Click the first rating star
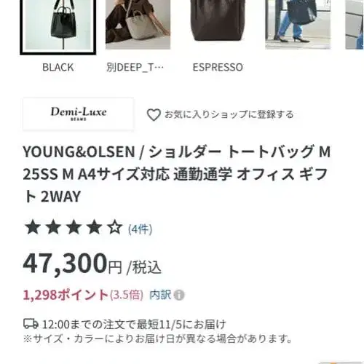This screenshot has width=364, height=364. (x=33, y=227)
